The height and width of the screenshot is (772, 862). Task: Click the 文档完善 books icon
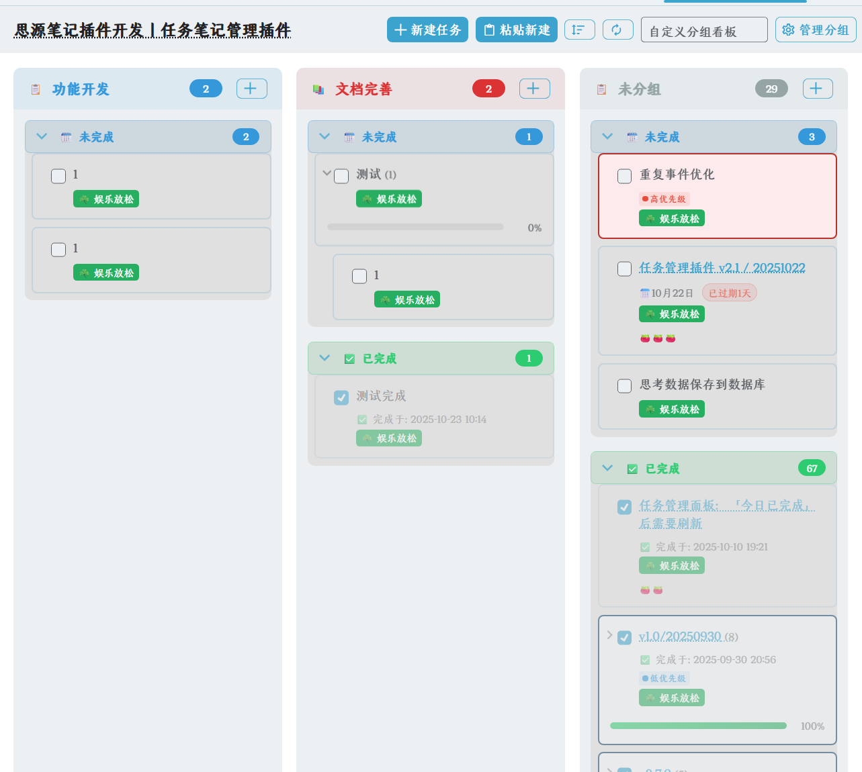tap(318, 89)
